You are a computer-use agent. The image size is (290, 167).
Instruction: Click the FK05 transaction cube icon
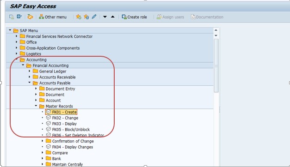48,129
